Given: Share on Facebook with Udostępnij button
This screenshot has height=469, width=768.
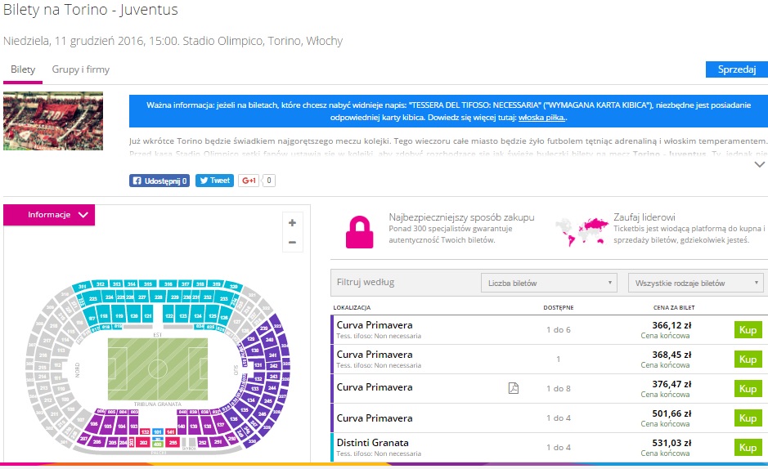Looking at the screenshot, I should 159,181.
